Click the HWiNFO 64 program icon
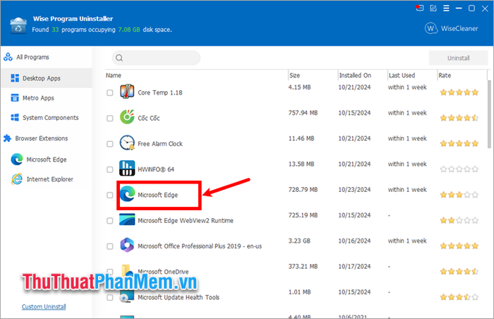 point(127,169)
